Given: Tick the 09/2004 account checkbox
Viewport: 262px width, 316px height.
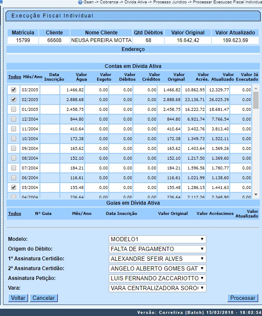Looking at the screenshot, I should click(14, 148).
